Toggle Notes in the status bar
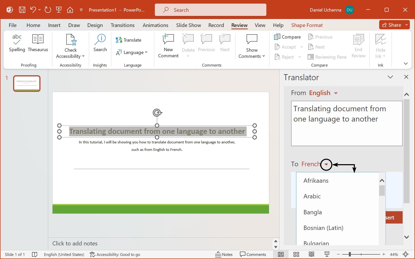The width and height of the screenshot is (415, 259). click(x=224, y=254)
